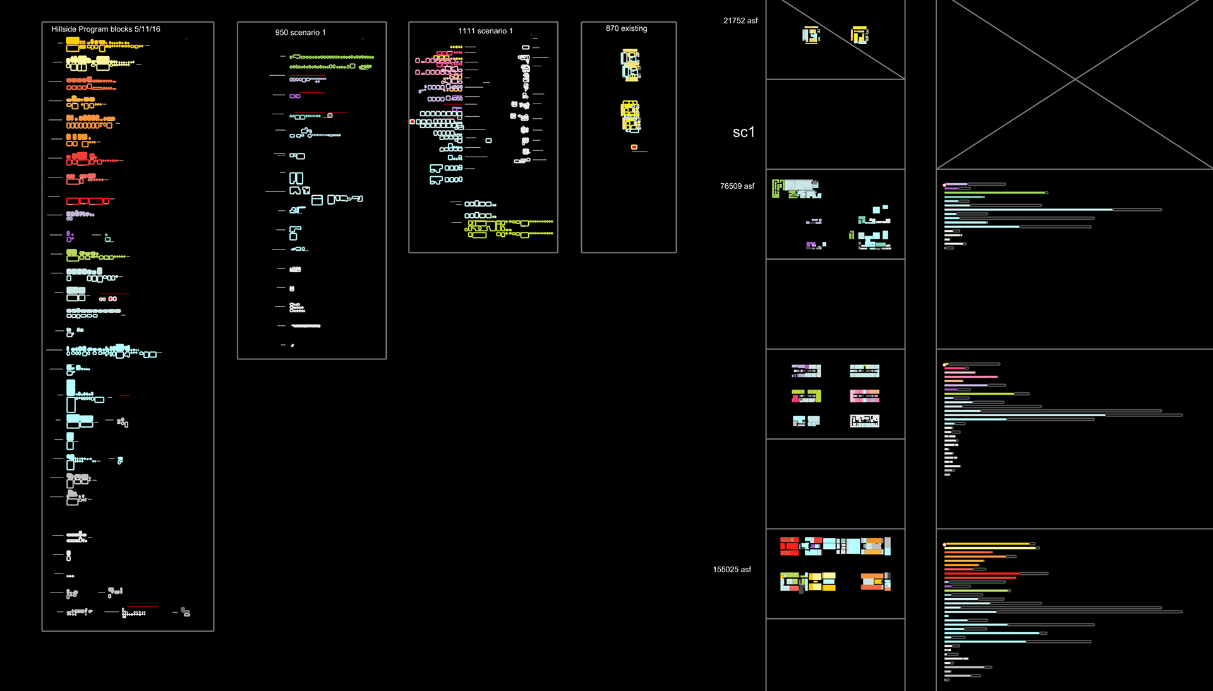Click long green bar in middle bar chart
Viewport: 1213px width, 691px height.
979,394
